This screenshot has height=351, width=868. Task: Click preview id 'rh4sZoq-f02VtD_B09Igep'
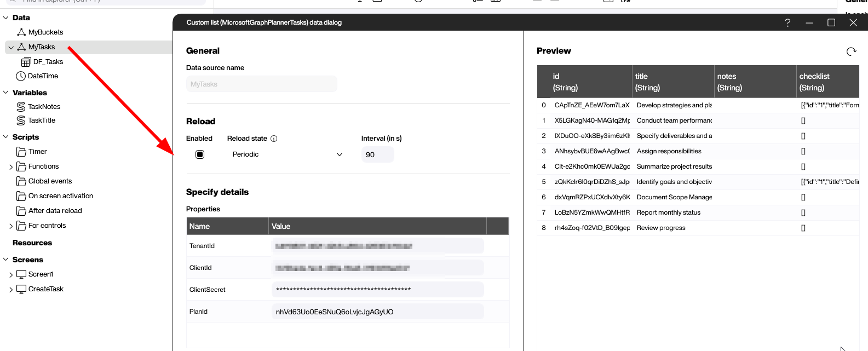(592, 228)
